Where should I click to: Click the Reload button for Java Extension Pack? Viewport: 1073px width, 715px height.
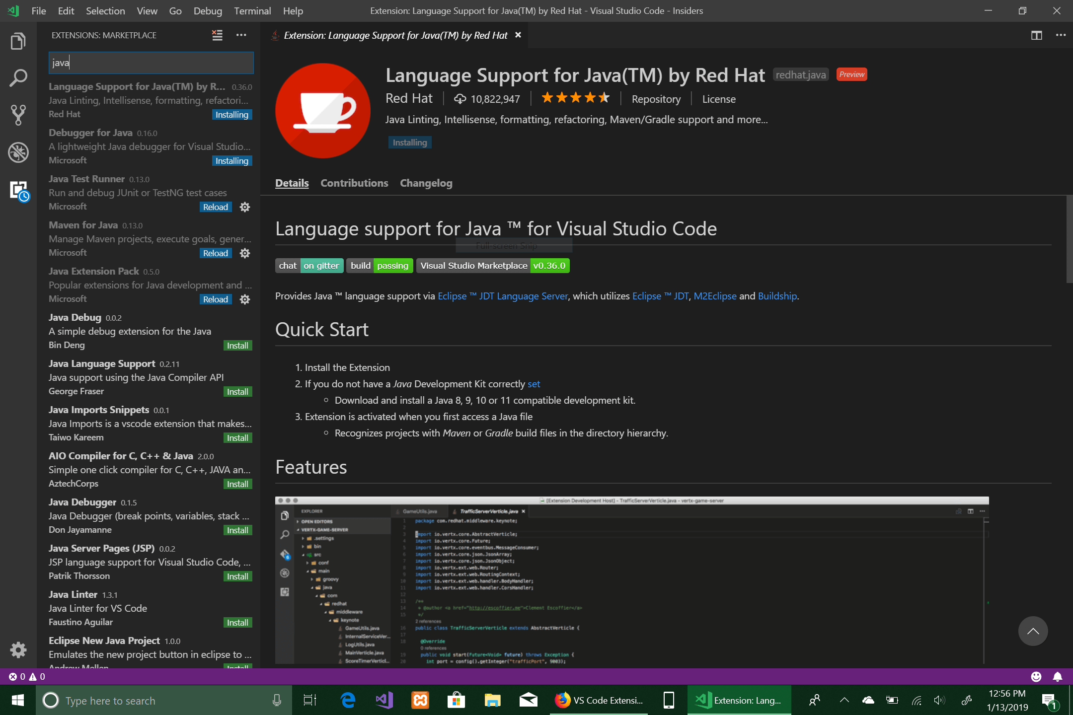click(215, 299)
